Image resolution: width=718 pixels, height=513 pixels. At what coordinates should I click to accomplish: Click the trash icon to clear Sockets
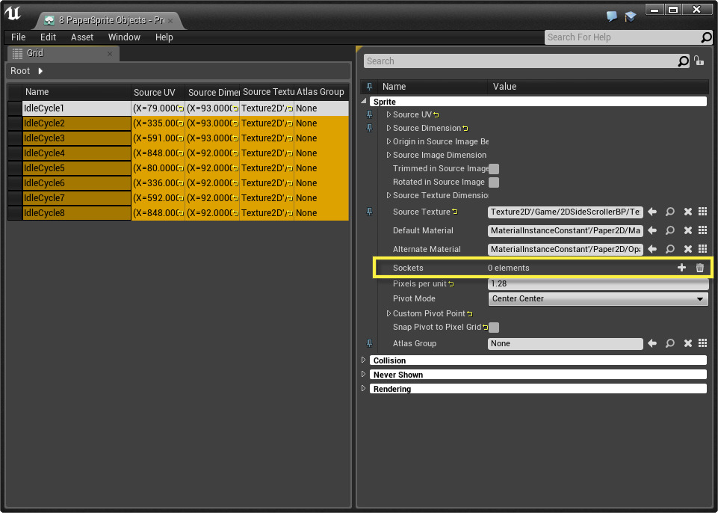pos(700,268)
